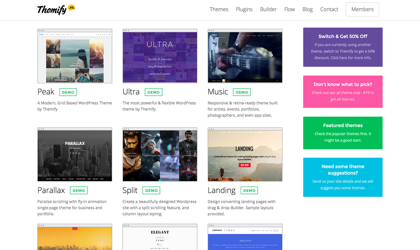Open the Split theme thumbnail
Screen dimensions: 420x250
(x=160, y=154)
